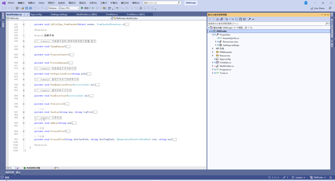
Task: Click the Start Without Debugging outline play icon
Action: point(93,8)
